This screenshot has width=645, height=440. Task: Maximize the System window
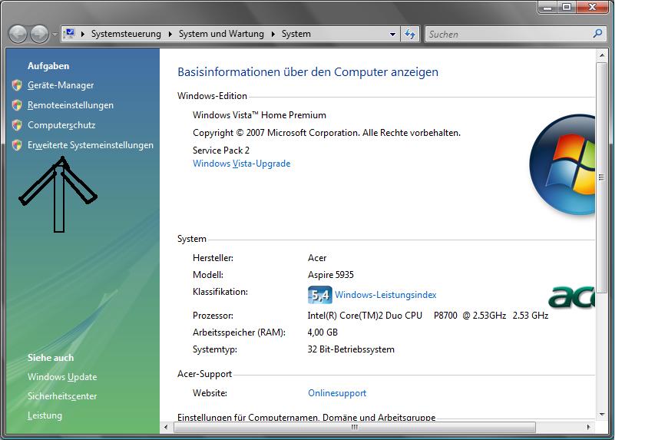(567, 7)
